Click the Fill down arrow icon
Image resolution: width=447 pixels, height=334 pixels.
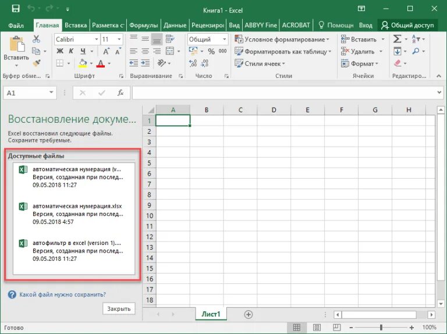[x=397, y=51]
